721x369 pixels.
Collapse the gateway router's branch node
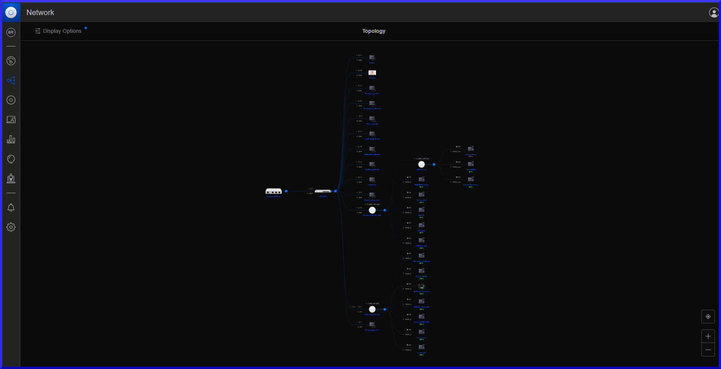click(x=286, y=191)
